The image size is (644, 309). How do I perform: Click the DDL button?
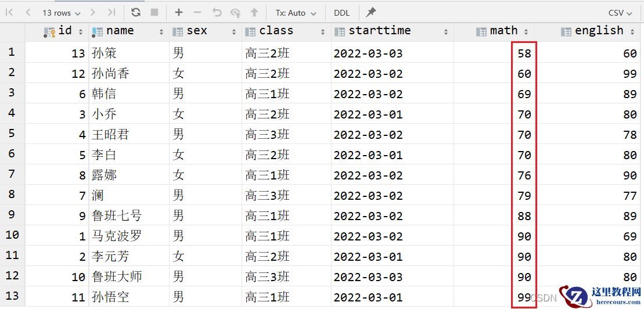click(x=341, y=12)
